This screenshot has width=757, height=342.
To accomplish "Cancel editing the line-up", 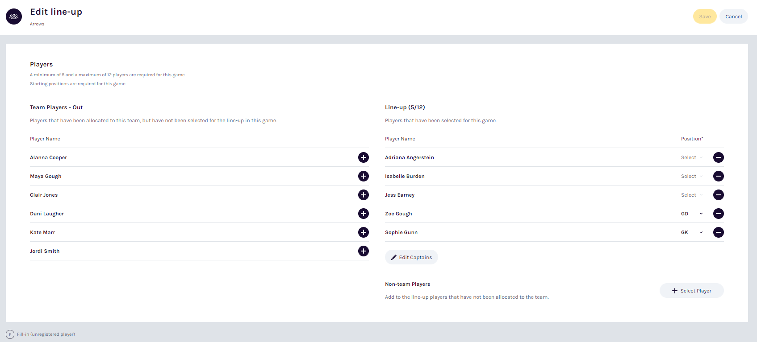I will [733, 16].
